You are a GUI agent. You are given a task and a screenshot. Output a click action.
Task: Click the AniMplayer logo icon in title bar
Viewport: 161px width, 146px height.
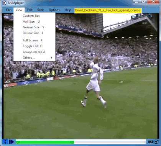4,3
